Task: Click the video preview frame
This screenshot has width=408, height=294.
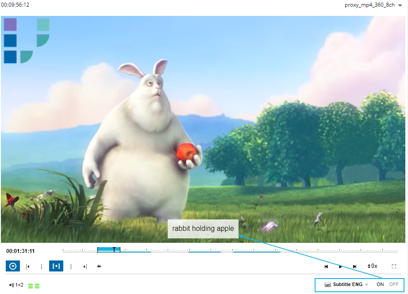Action: pyautogui.click(x=203, y=129)
